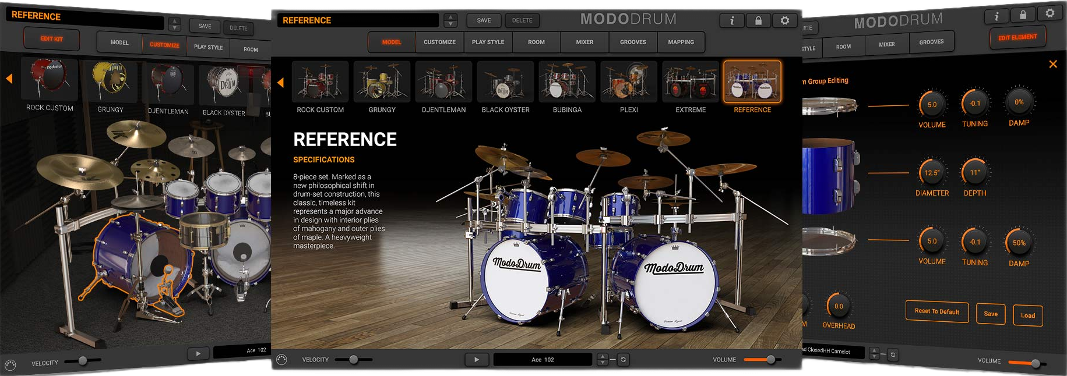Pick the GRUNGY kick thumbnail in the left window
Image resolution: width=1067 pixels, height=376 pixels.
tap(110, 81)
